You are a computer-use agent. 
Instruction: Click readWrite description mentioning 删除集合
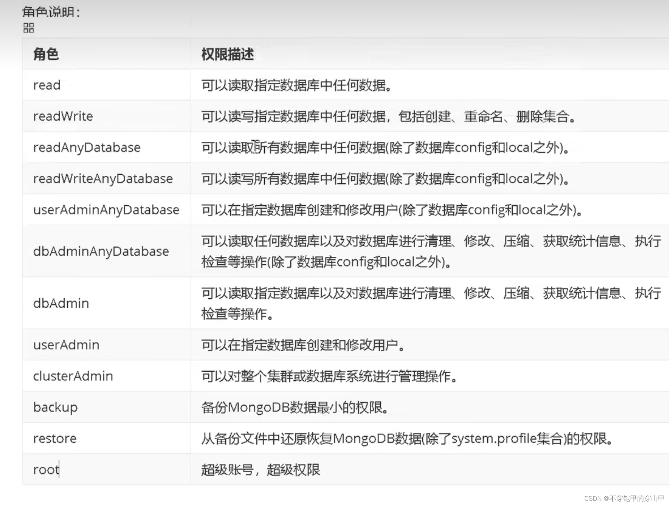click(x=389, y=116)
